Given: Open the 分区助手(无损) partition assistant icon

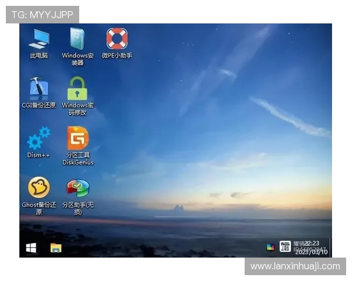Looking at the screenshot, I should pyautogui.click(x=77, y=188).
